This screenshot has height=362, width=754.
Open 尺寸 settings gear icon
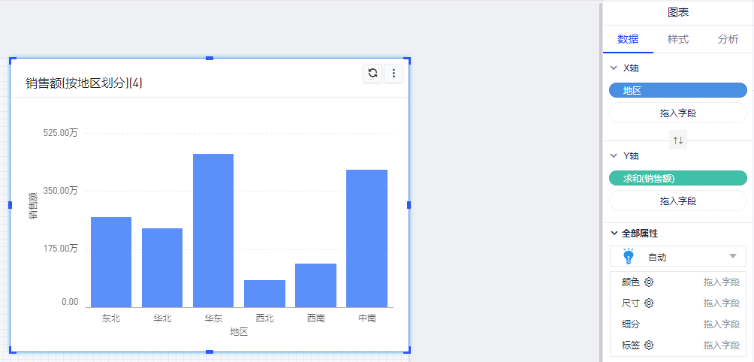pyautogui.click(x=649, y=303)
